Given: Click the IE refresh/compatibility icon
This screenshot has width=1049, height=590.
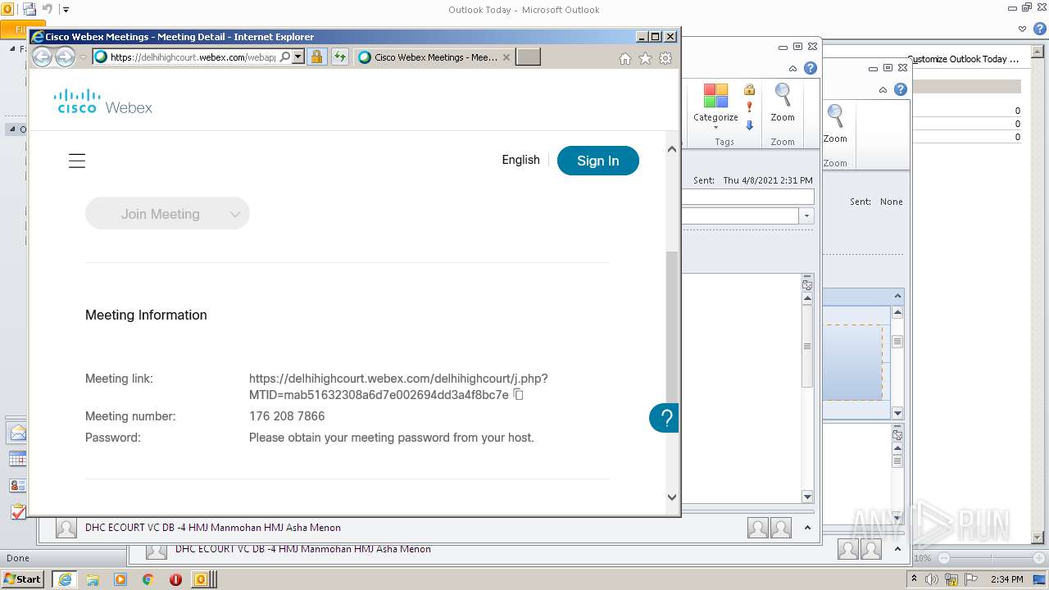Looking at the screenshot, I should [x=340, y=57].
